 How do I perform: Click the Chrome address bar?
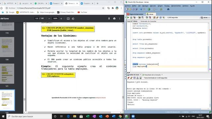(54, 8)
